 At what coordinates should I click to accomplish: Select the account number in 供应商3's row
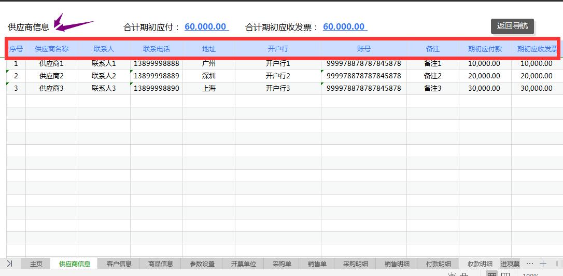tap(364, 88)
